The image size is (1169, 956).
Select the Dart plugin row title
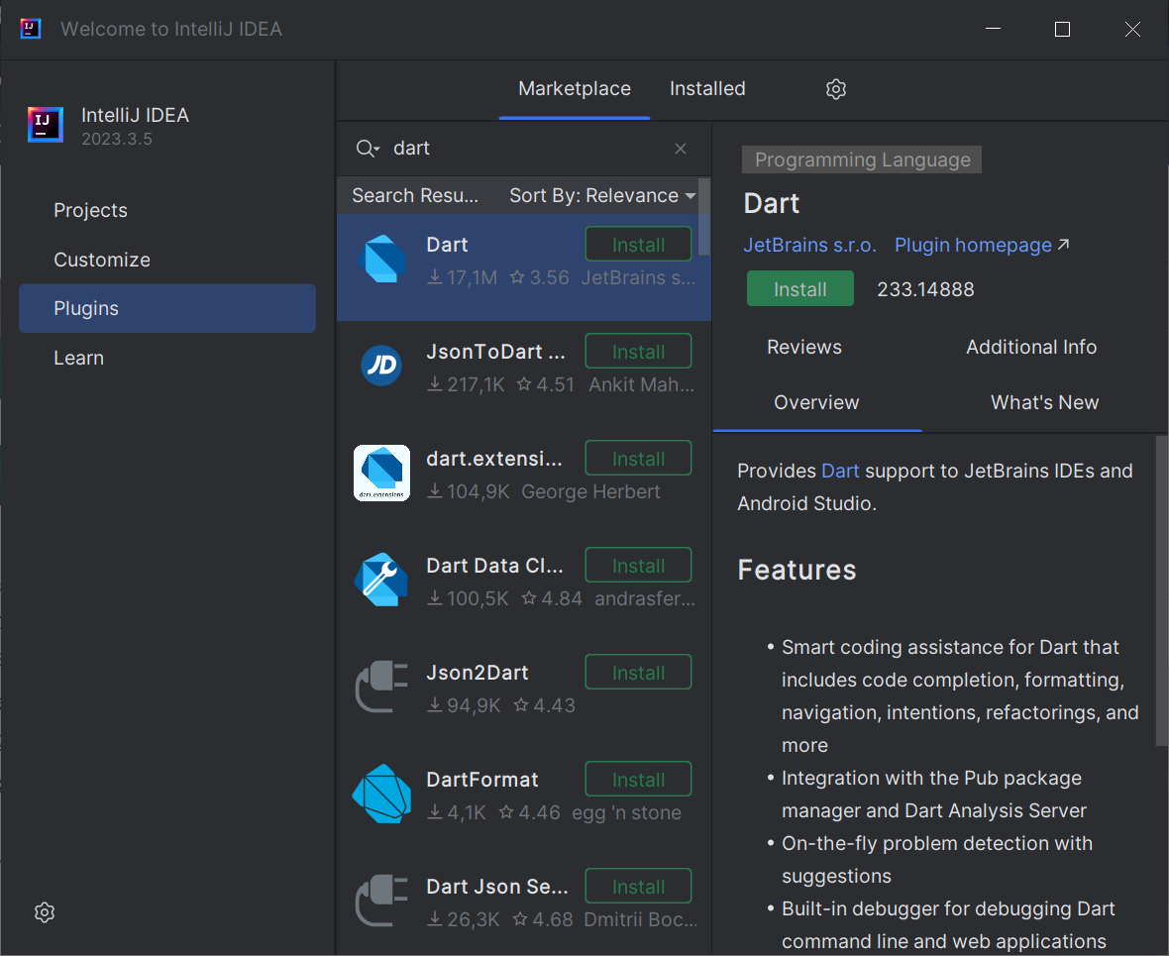click(448, 245)
